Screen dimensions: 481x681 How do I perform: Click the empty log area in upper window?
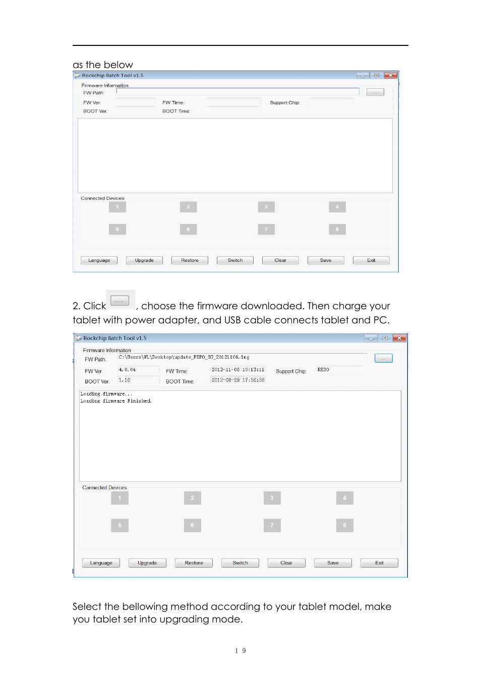click(235, 155)
